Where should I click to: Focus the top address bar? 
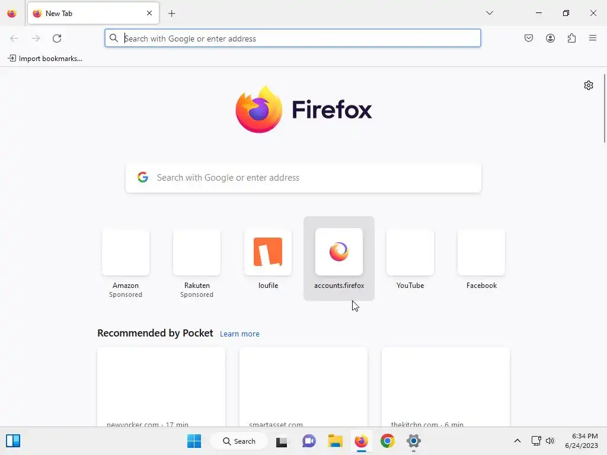(293, 39)
